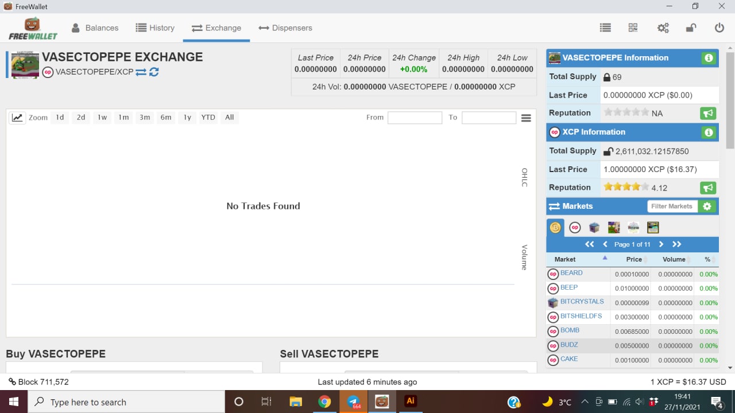
Task: Sort markets by Price column
Action: click(630, 259)
